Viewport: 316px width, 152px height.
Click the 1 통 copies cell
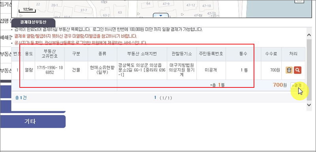click(243, 70)
